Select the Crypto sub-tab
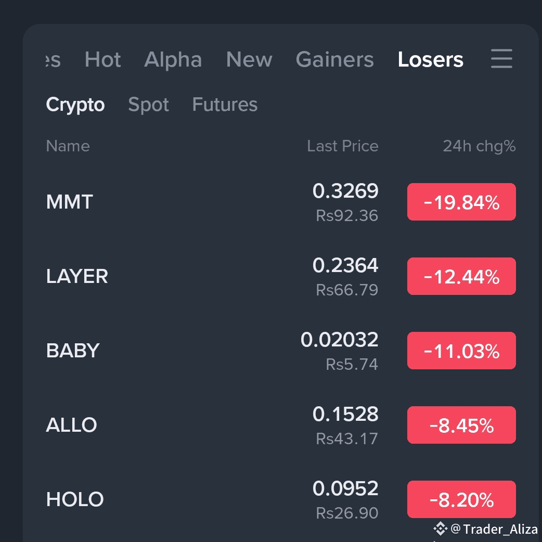The image size is (542, 542). tap(75, 105)
